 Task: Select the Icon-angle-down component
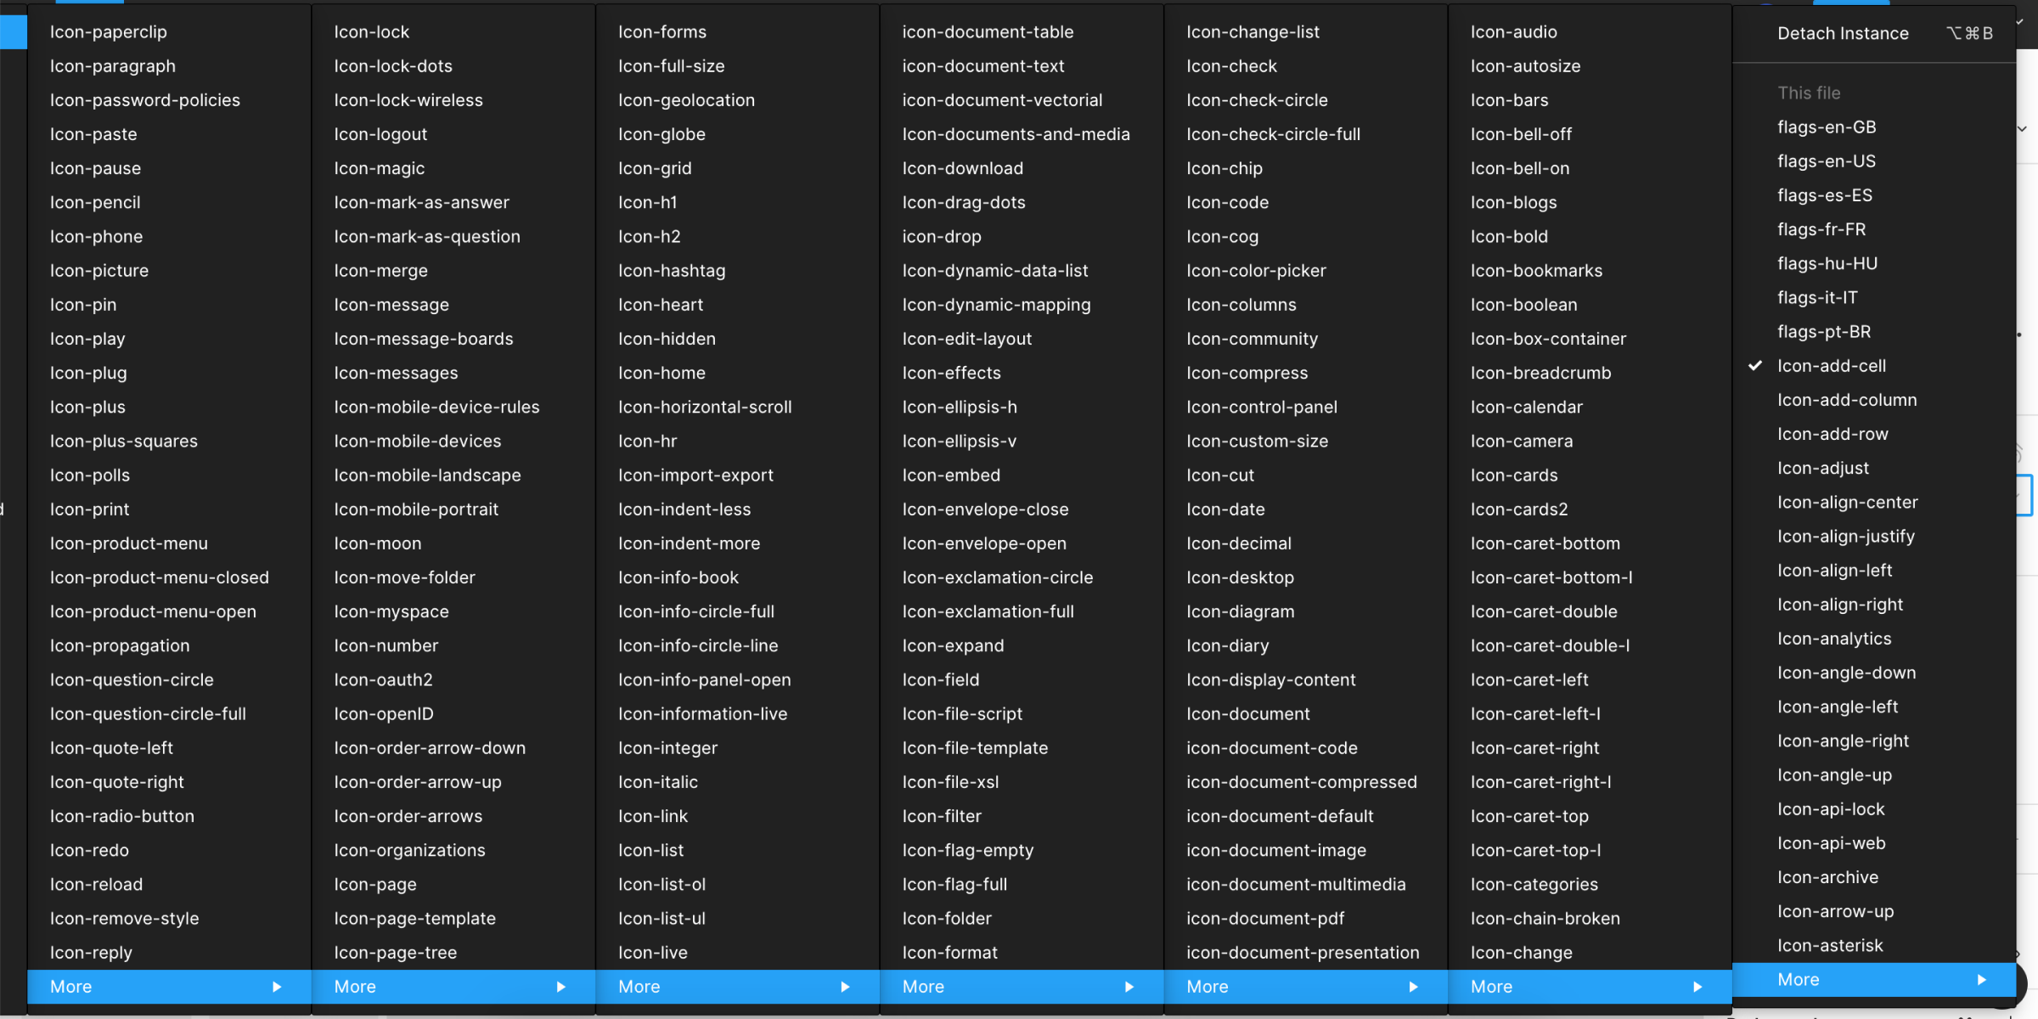pyautogui.click(x=1846, y=673)
